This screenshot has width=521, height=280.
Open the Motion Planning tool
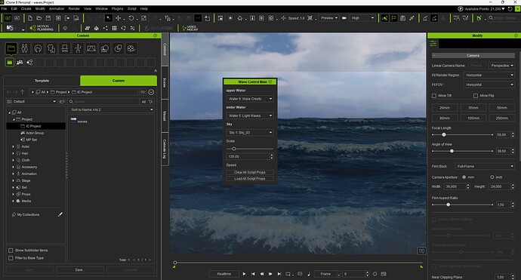(x=42, y=28)
